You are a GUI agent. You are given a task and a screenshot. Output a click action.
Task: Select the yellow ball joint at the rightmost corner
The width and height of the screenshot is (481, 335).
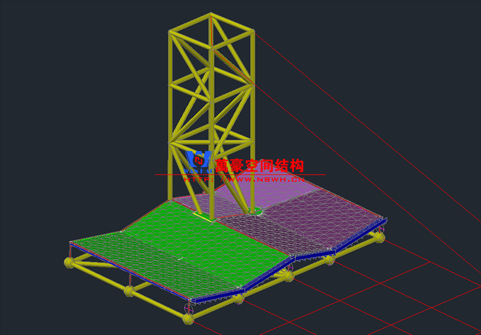pos(380,238)
